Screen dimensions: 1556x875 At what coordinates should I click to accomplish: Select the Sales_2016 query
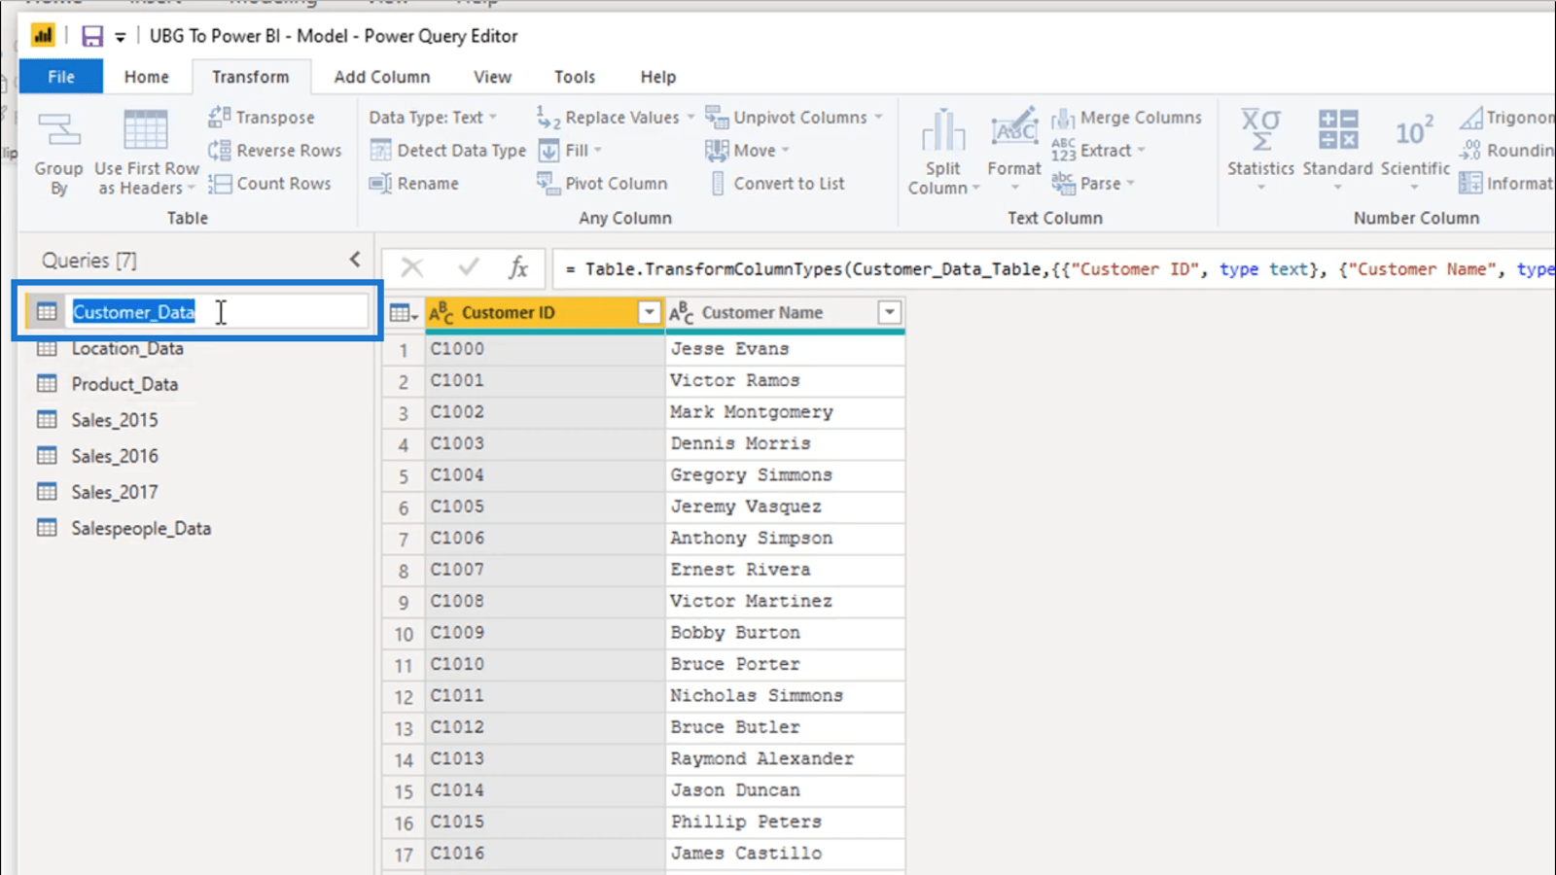tap(115, 456)
